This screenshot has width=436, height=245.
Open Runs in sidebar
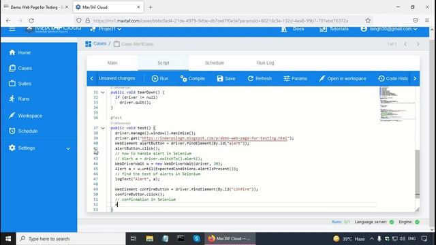[x=19, y=99]
